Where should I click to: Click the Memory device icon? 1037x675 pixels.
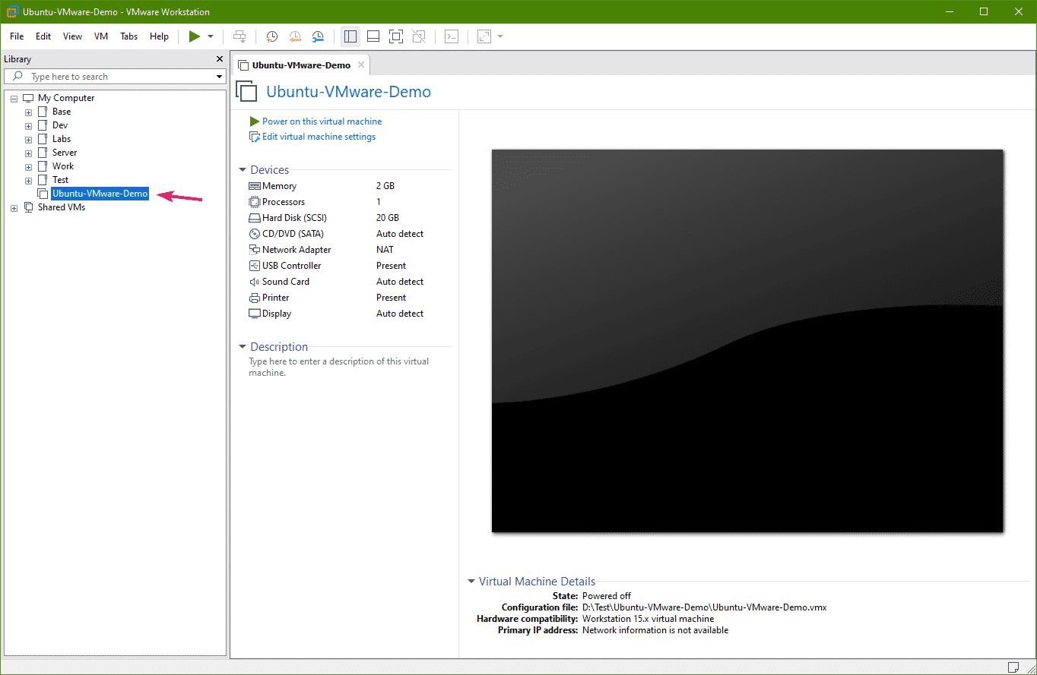click(x=255, y=186)
